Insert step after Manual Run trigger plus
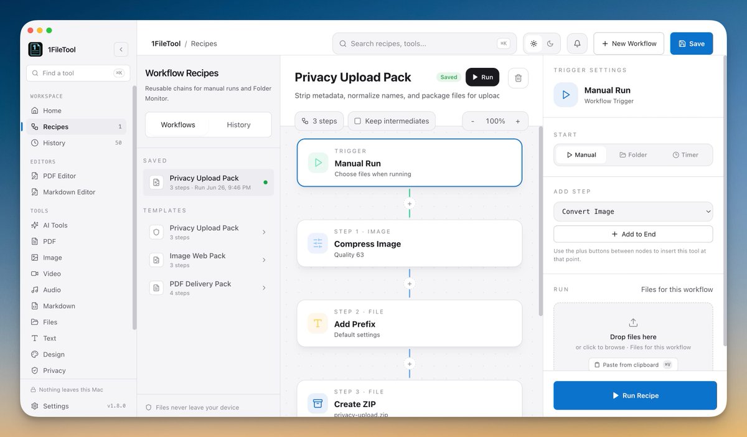747x437 pixels. (410, 204)
